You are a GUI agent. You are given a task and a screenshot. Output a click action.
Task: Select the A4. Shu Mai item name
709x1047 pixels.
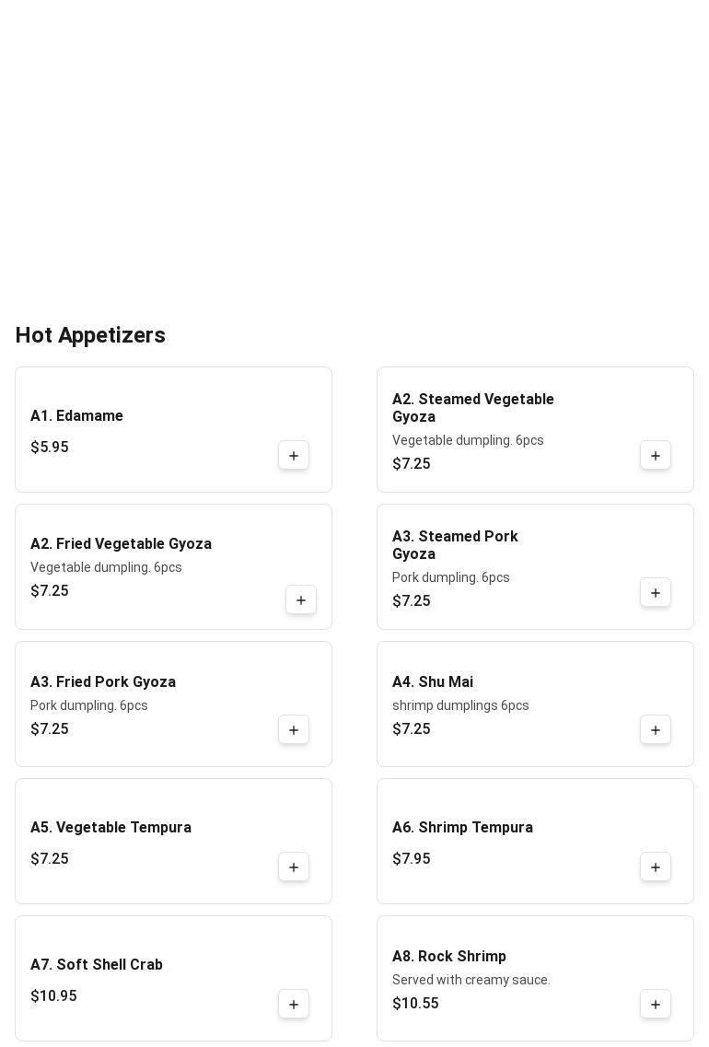[x=433, y=682]
